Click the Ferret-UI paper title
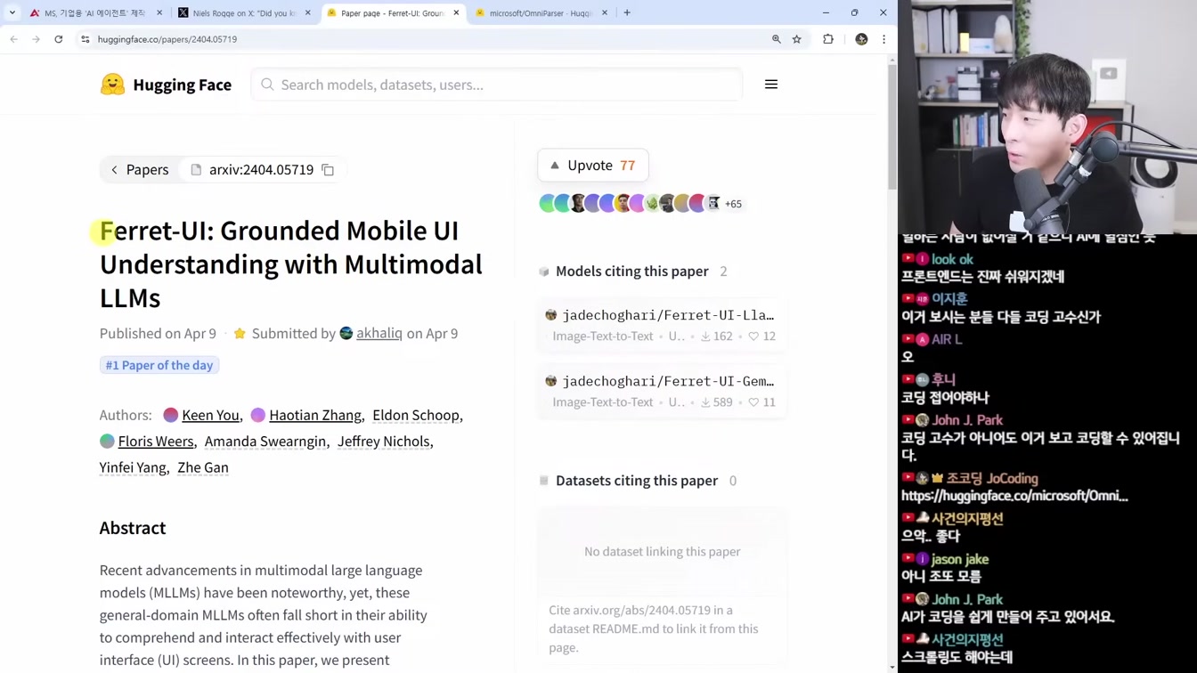Image resolution: width=1197 pixels, height=673 pixels. (291, 264)
